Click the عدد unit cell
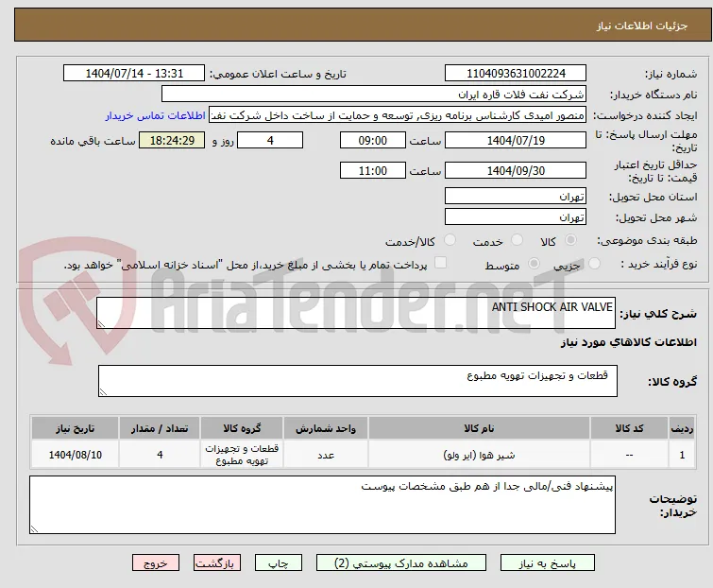 pyautogui.click(x=326, y=455)
